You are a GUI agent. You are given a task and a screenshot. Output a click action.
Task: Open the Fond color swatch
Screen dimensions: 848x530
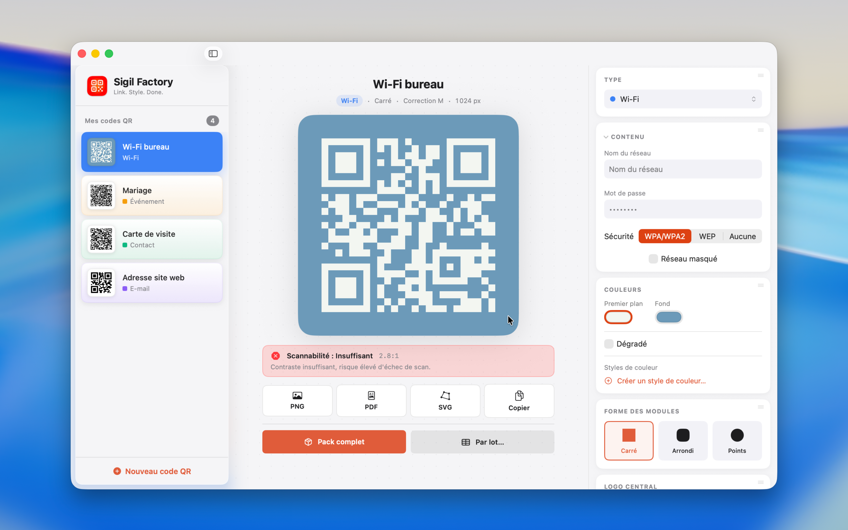click(668, 317)
